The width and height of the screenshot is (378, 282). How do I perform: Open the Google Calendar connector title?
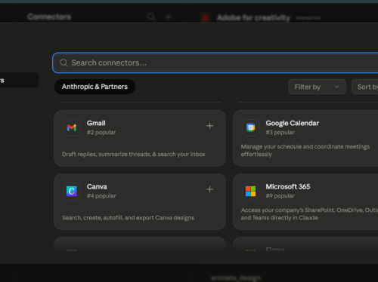293,123
